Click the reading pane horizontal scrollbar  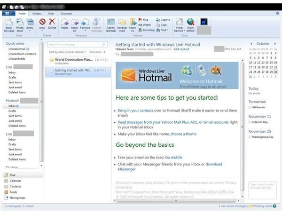tap(176, 200)
